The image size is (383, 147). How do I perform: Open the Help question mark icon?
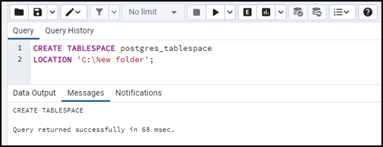pyautogui.click(x=368, y=12)
